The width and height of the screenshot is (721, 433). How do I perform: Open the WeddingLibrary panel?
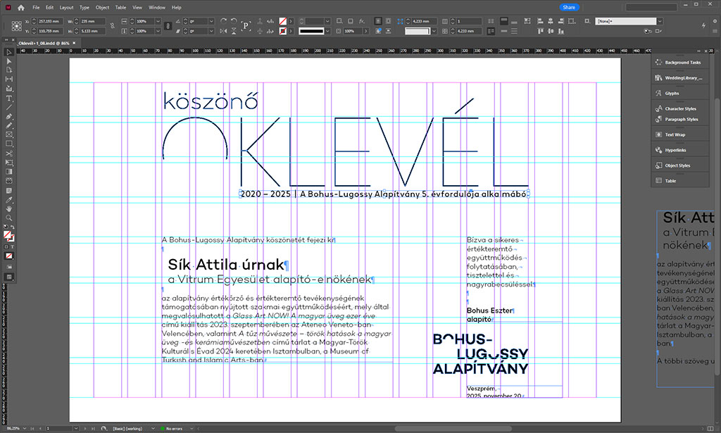click(679, 78)
